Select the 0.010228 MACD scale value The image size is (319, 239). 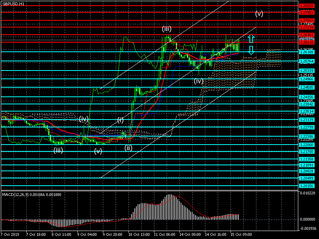[x=307, y=193]
